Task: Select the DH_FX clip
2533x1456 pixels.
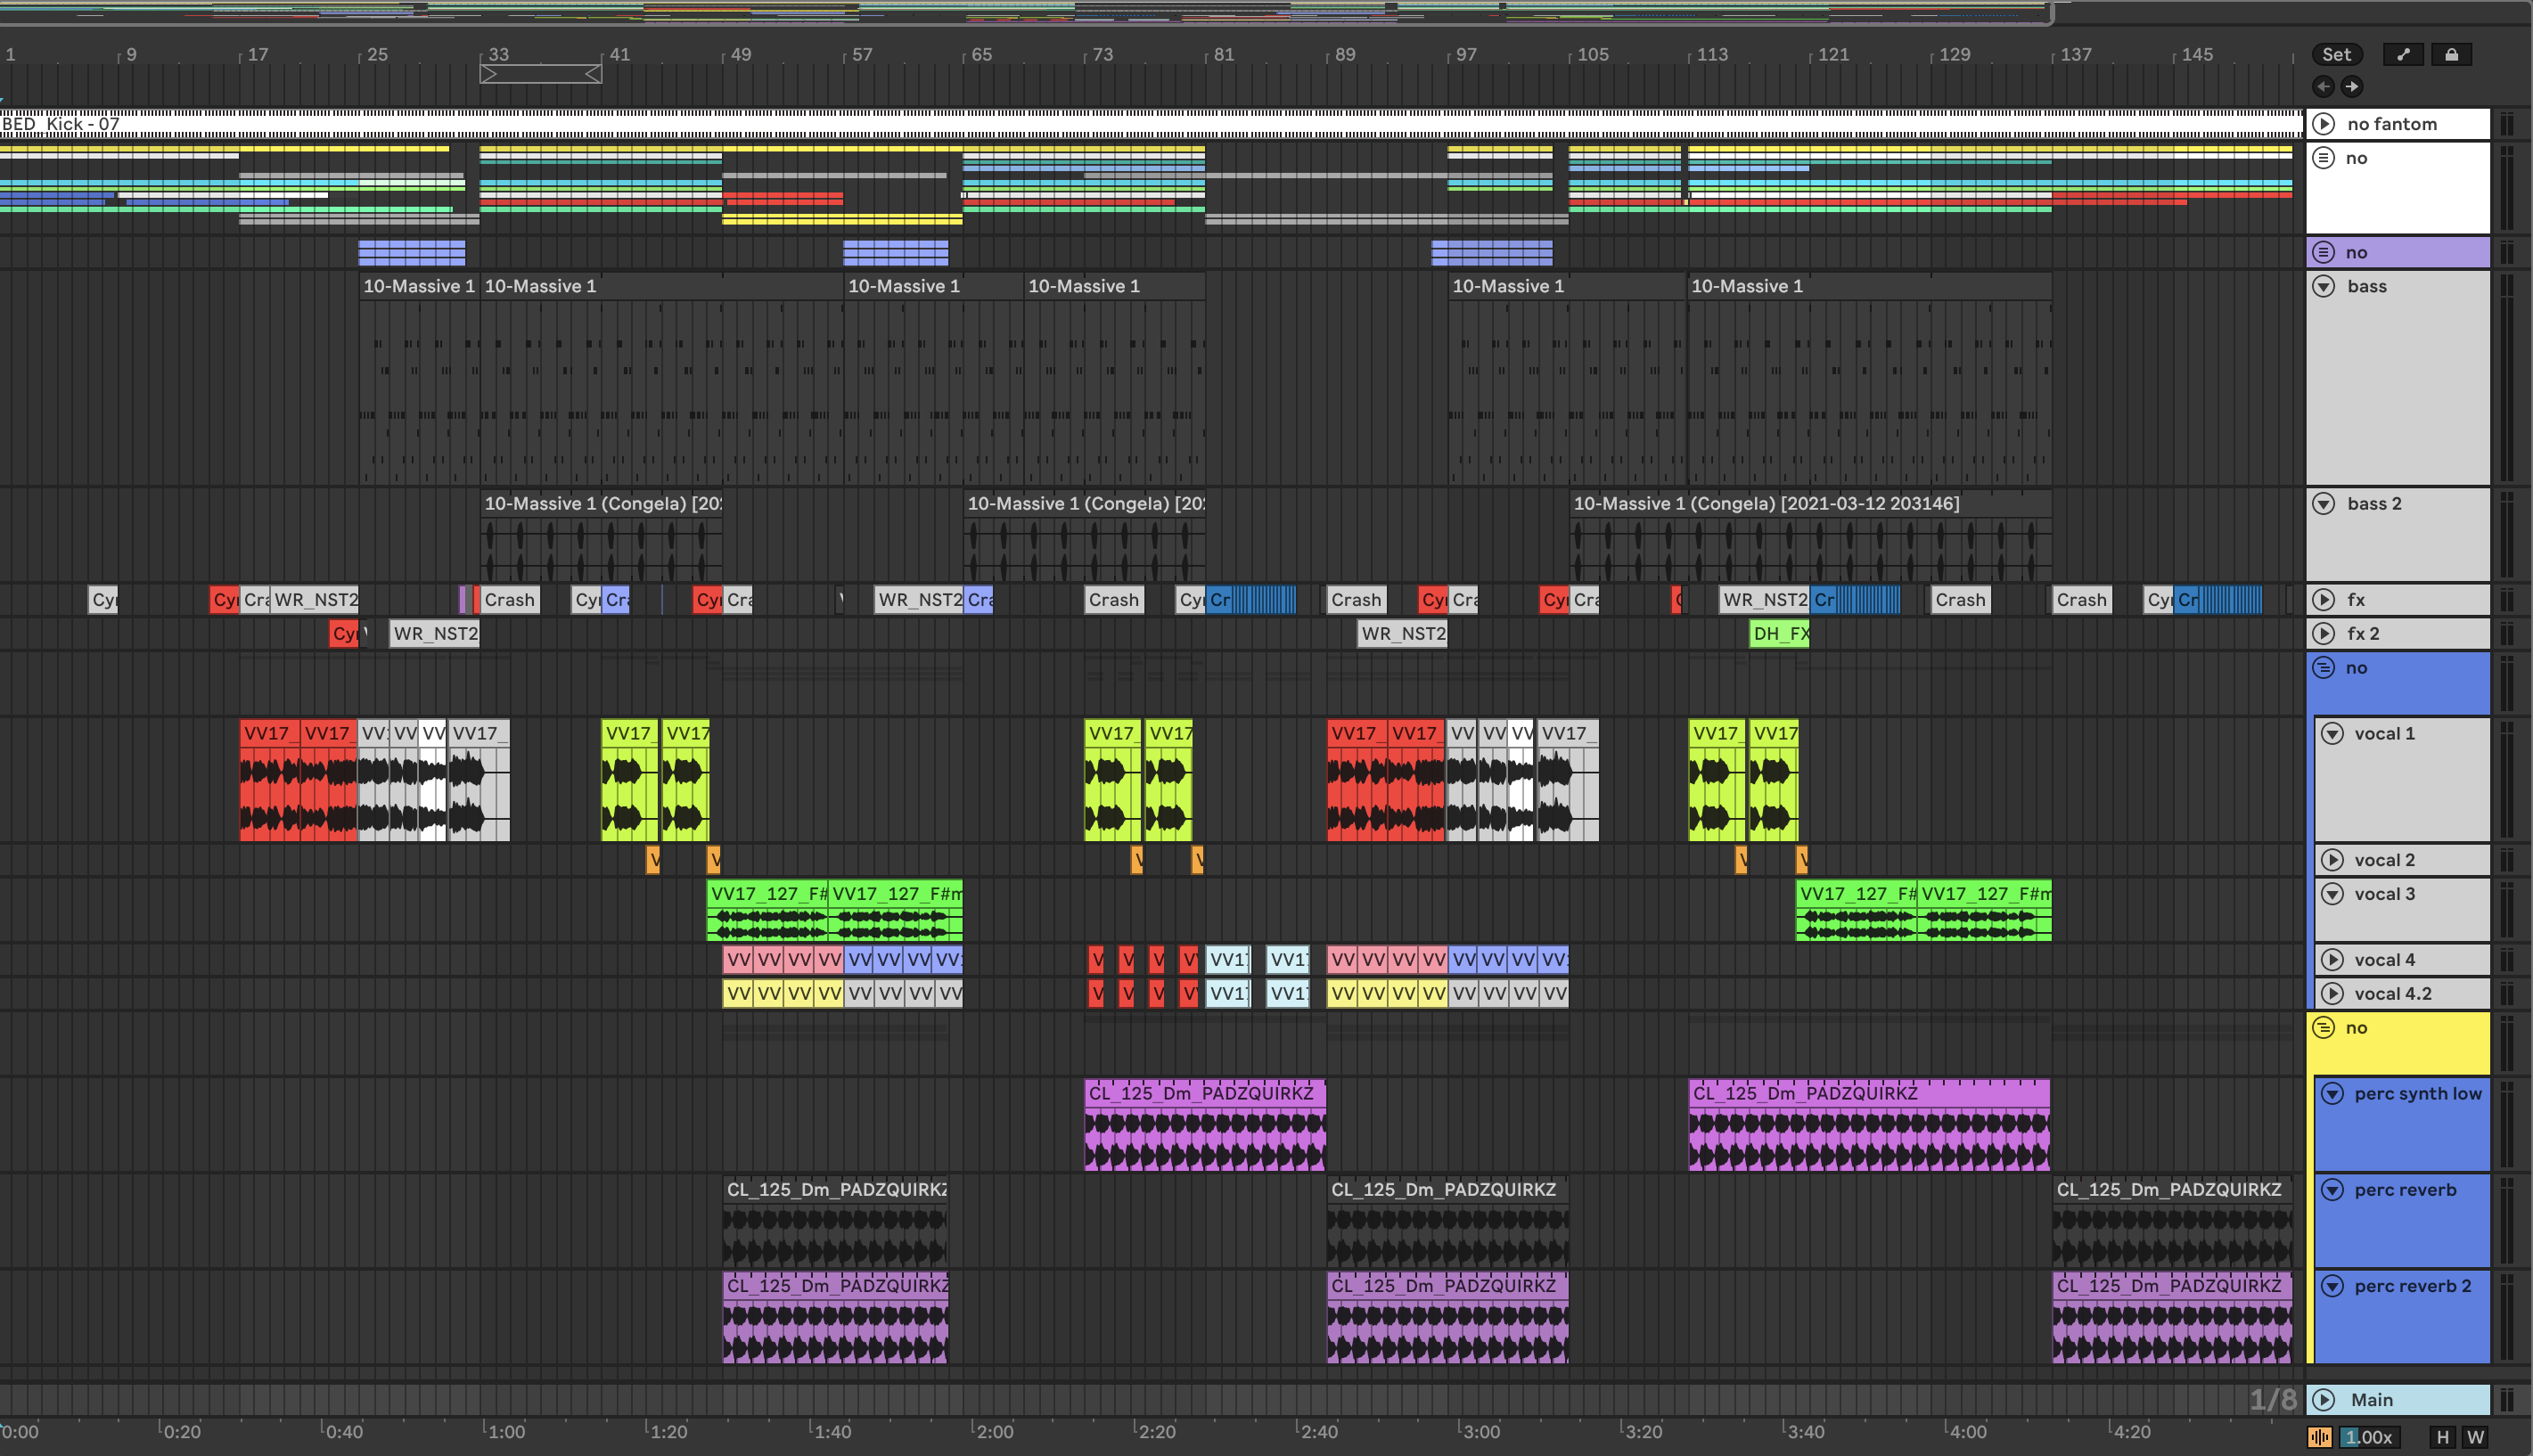Action: click(x=1779, y=634)
